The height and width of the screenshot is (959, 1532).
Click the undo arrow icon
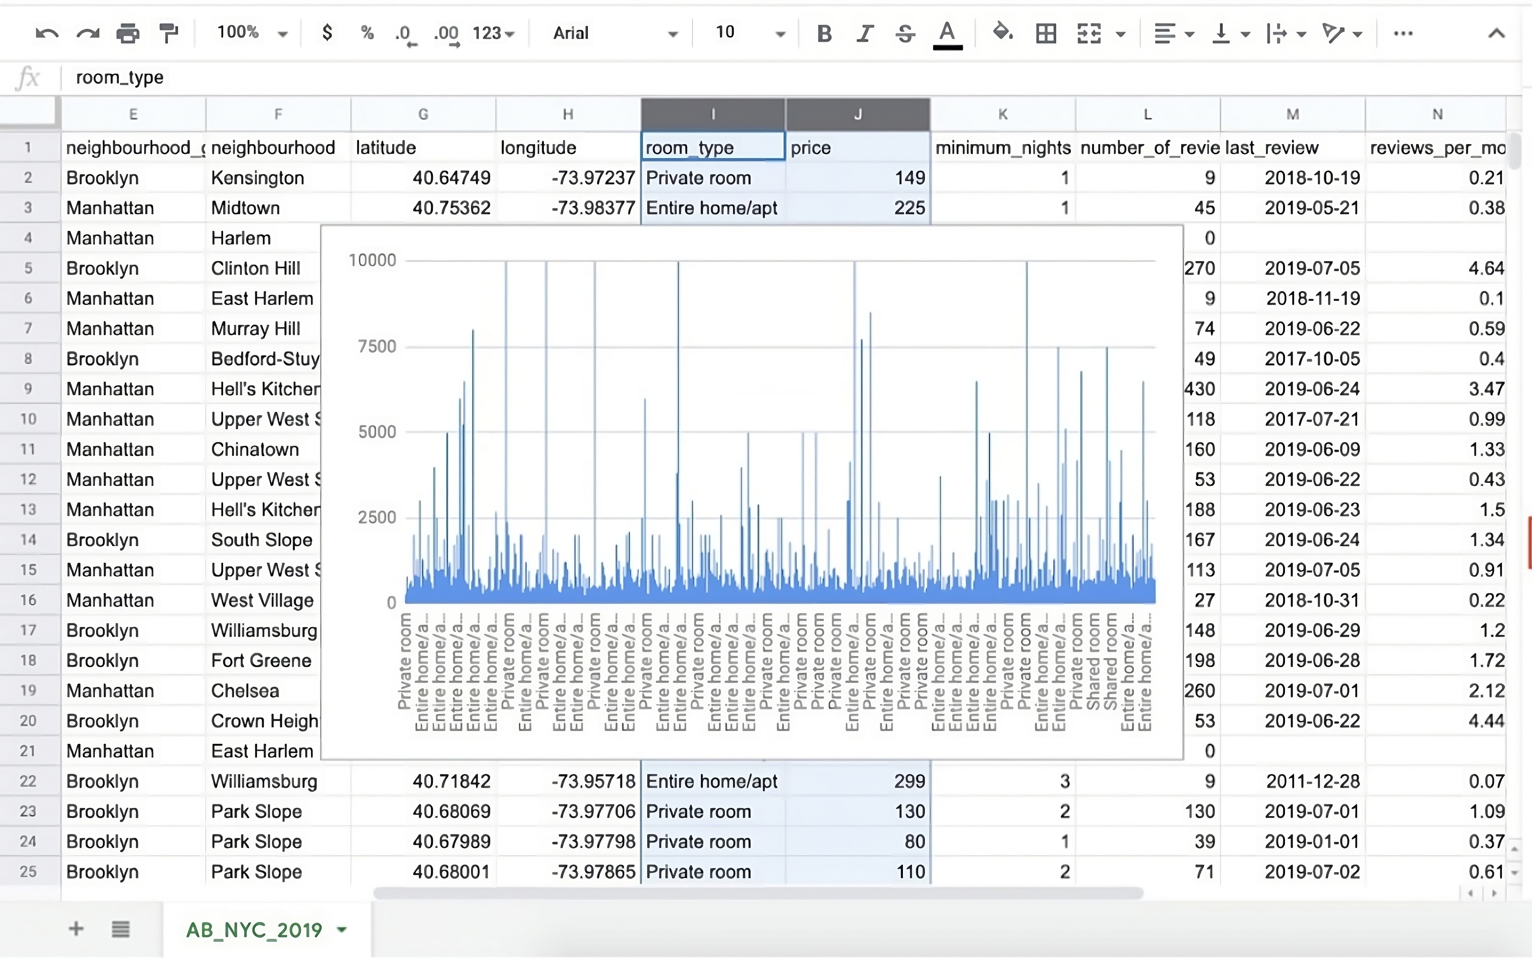[47, 33]
